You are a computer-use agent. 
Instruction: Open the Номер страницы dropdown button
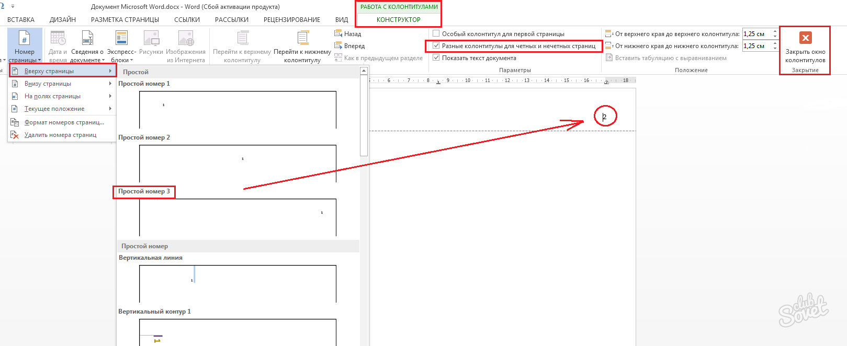pyautogui.click(x=24, y=46)
